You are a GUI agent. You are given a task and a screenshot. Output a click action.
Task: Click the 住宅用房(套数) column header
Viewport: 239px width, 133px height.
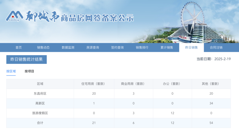pyautogui.click(x=94, y=84)
